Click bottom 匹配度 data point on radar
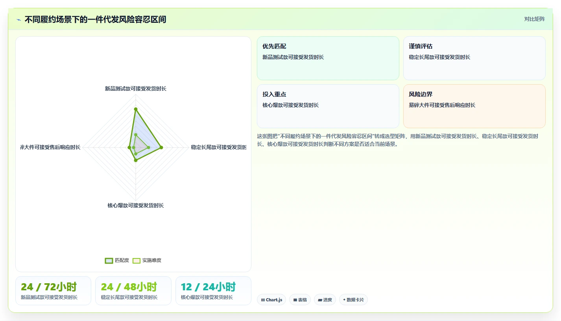Image resolution: width=561 pixels, height=321 pixels. (x=135, y=160)
